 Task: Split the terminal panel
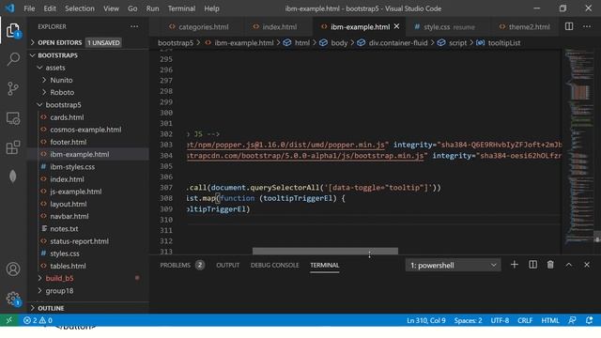(532, 265)
